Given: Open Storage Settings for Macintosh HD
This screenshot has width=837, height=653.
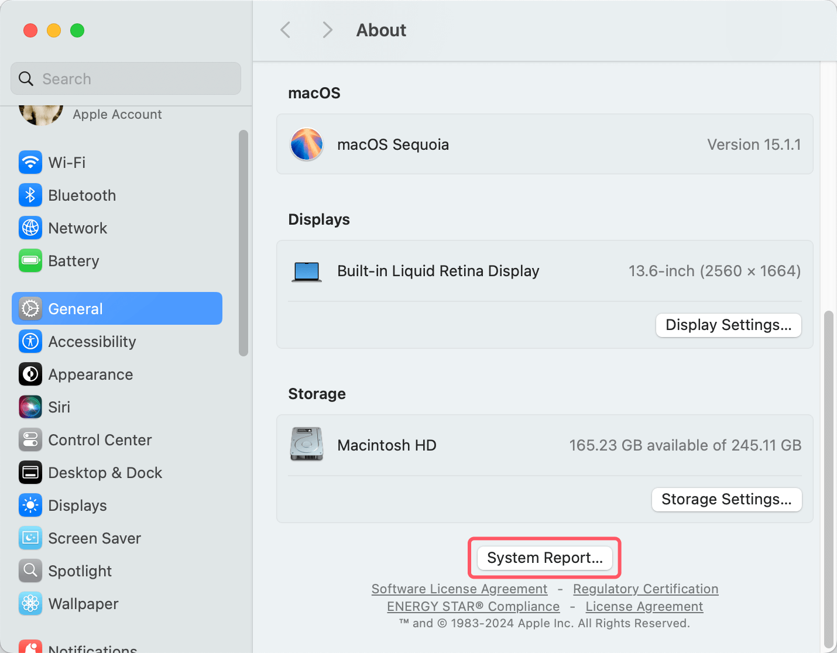Looking at the screenshot, I should [726, 499].
